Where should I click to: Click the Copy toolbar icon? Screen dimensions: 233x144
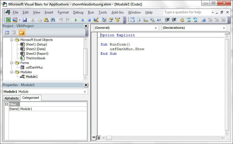point(39,20)
